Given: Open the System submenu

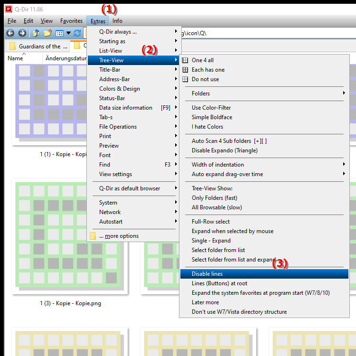Looking at the screenshot, I should [133, 203].
